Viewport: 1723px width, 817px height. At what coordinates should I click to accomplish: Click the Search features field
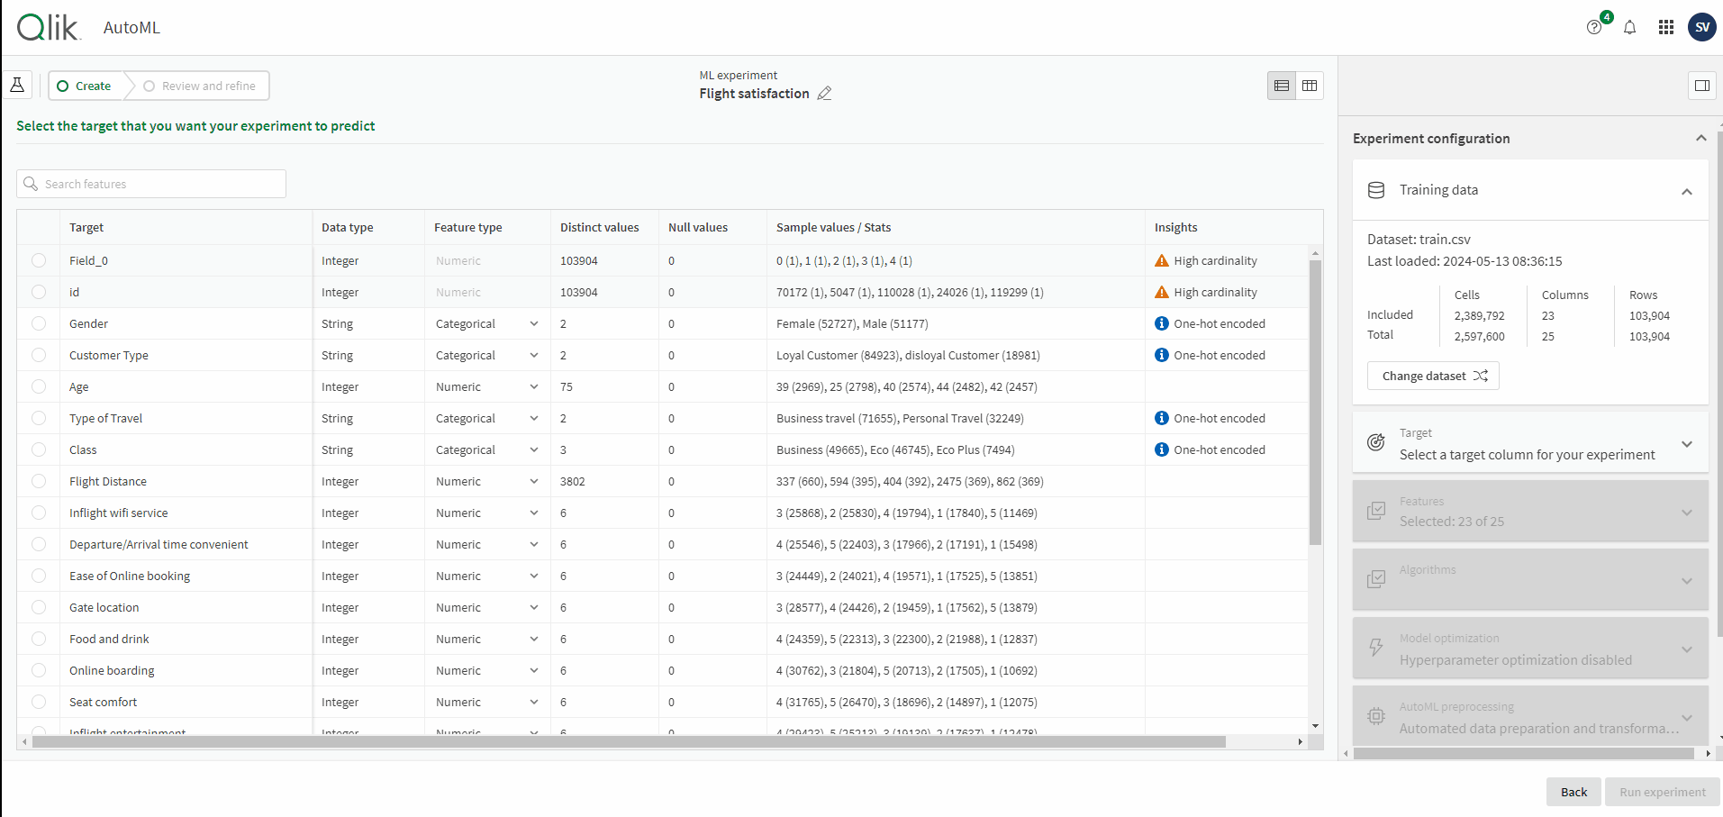click(150, 184)
